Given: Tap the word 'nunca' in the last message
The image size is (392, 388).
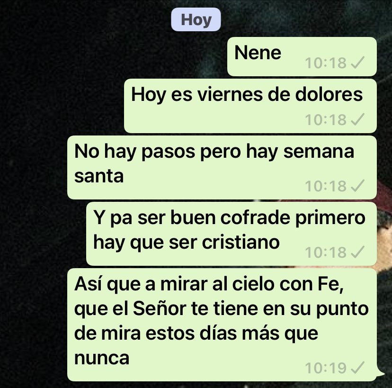Looking at the screenshot, I should [x=102, y=358].
